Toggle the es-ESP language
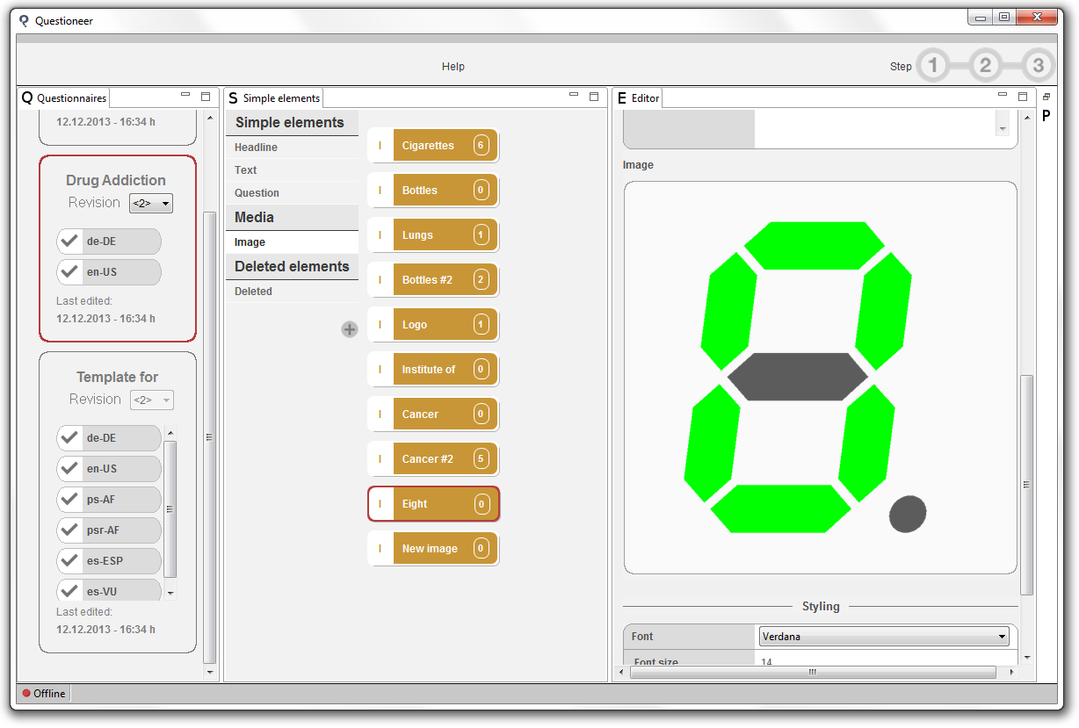Image resolution: width=1079 pixels, height=728 pixels. click(109, 561)
